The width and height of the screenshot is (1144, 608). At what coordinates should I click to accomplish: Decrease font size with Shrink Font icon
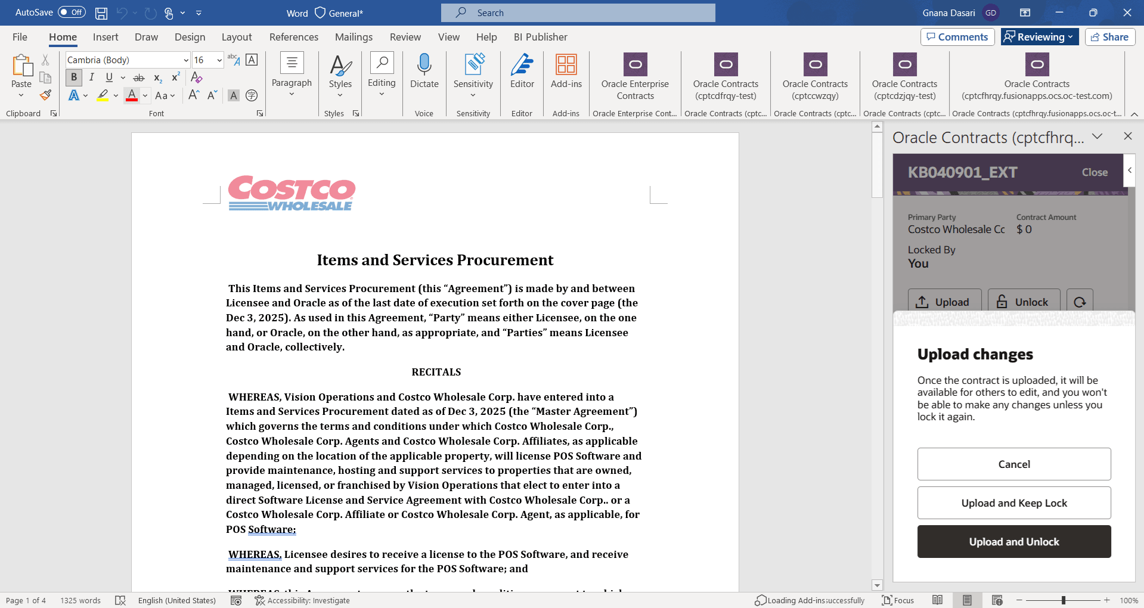pyautogui.click(x=212, y=95)
